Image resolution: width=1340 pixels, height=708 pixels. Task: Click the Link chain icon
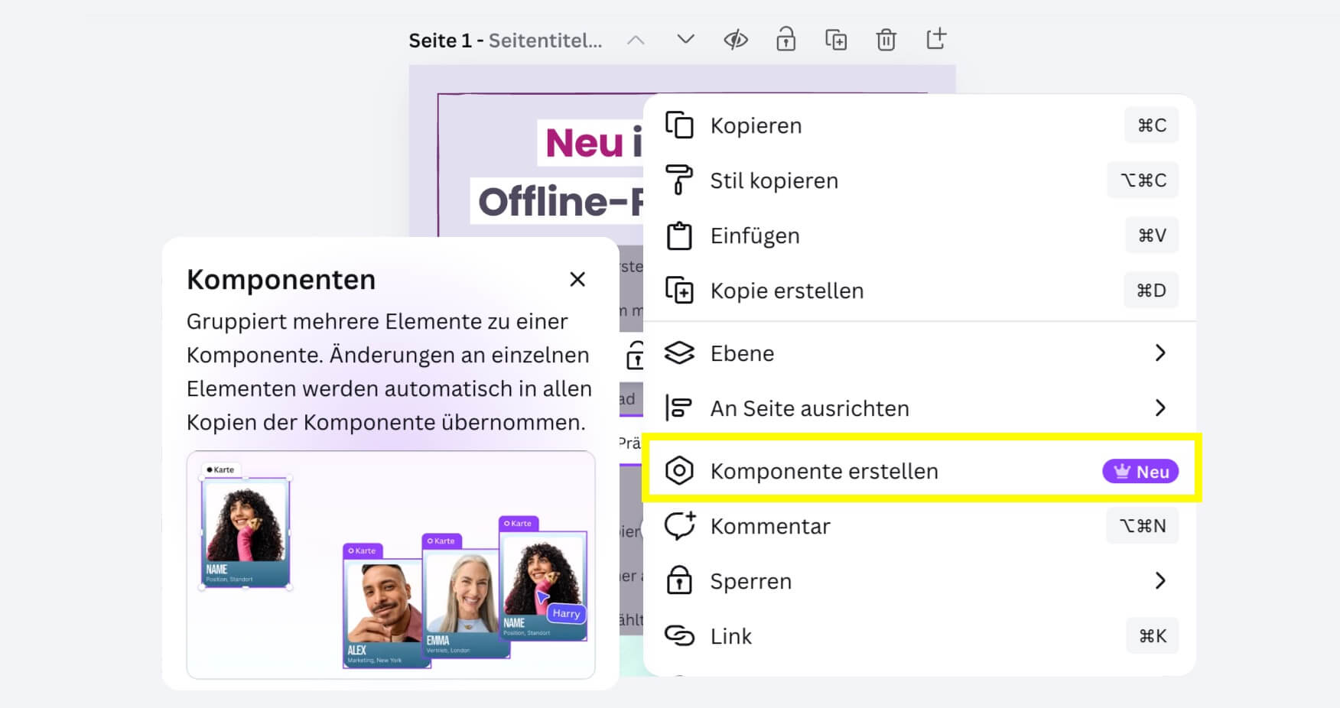679,636
